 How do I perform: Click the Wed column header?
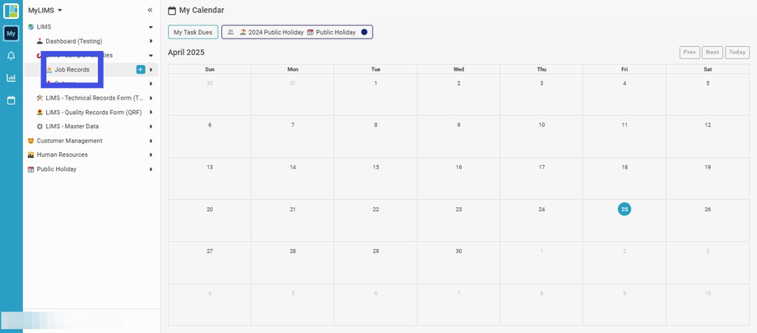[458, 69]
